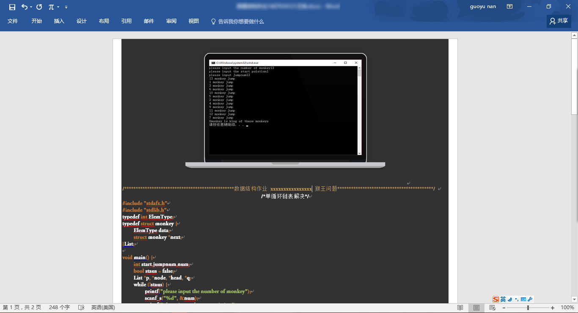Switch to Read Mode view icon
Image resolution: width=578 pixels, height=313 pixels.
click(460, 307)
